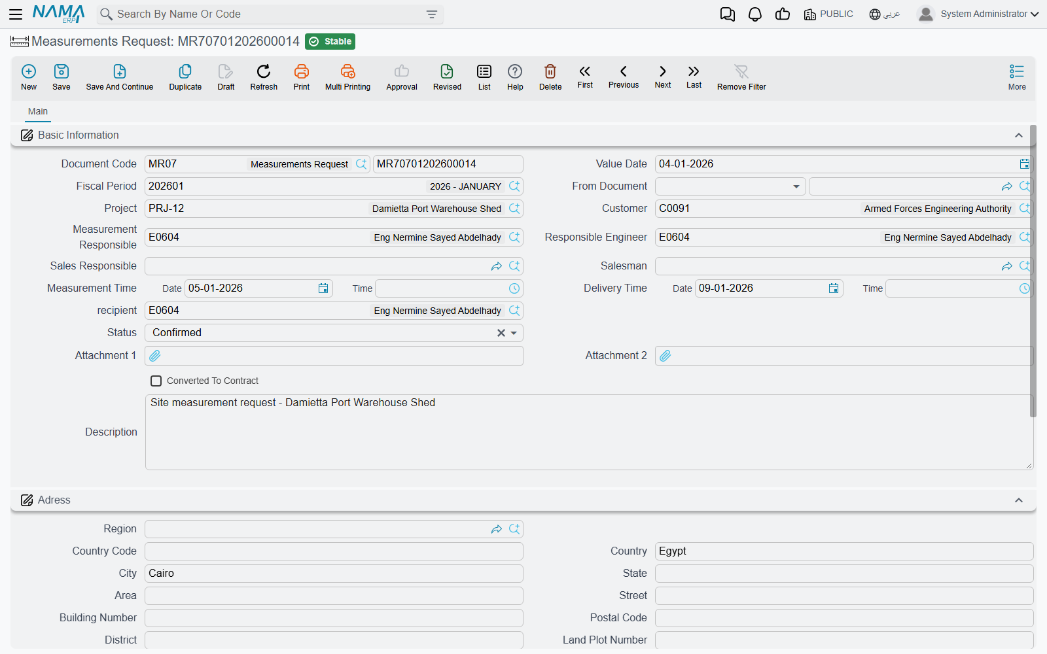Collapse the Adress section
Viewport: 1047px width, 654px height.
1019,500
